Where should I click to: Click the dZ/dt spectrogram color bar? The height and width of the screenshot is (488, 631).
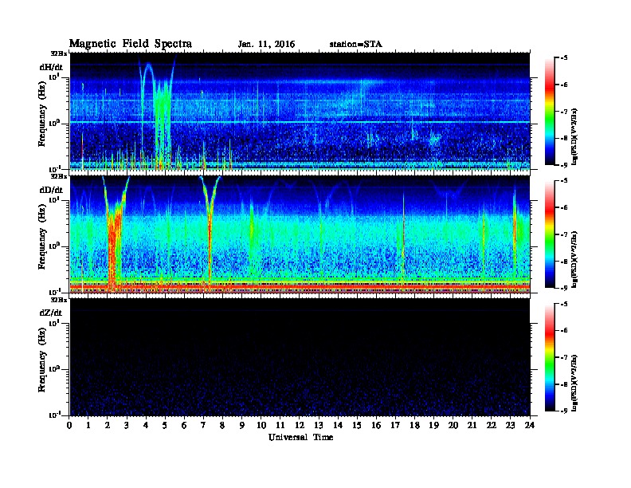point(549,357)
